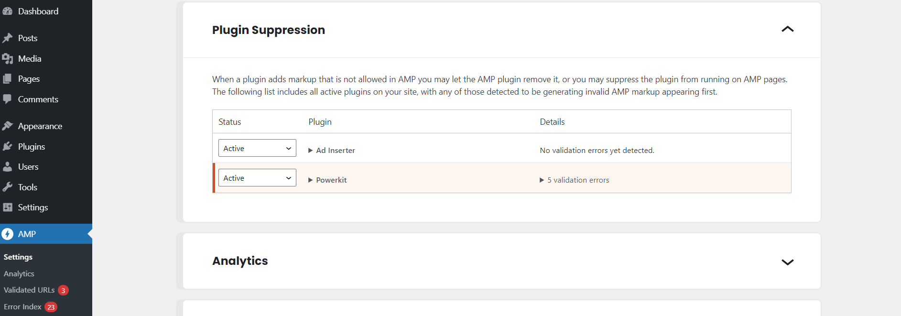Click the Tools wrench icon
The image size is (901, 316).
pos(7,187)
